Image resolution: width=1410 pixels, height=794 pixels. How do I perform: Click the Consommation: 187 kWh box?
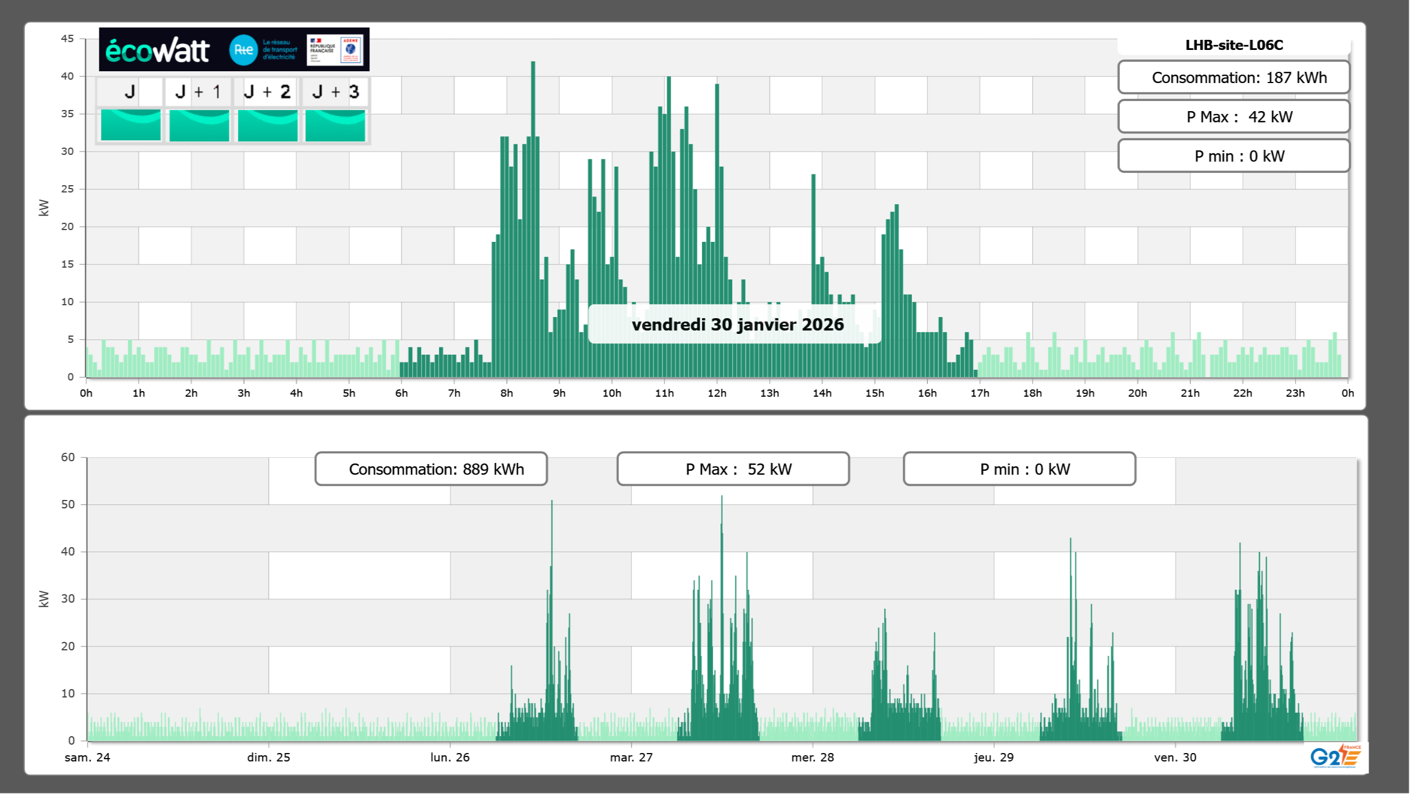tap(1234, 77)
